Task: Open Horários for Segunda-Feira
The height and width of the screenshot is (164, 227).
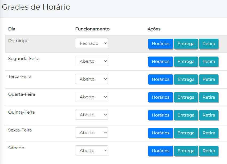Action: [160, 62]
